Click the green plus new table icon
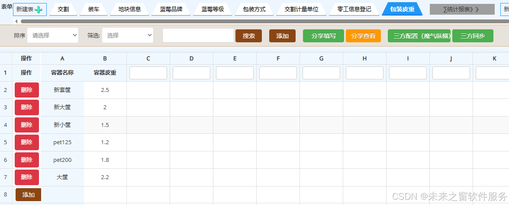This screenshot has width=509, height=205. point(39,9)
